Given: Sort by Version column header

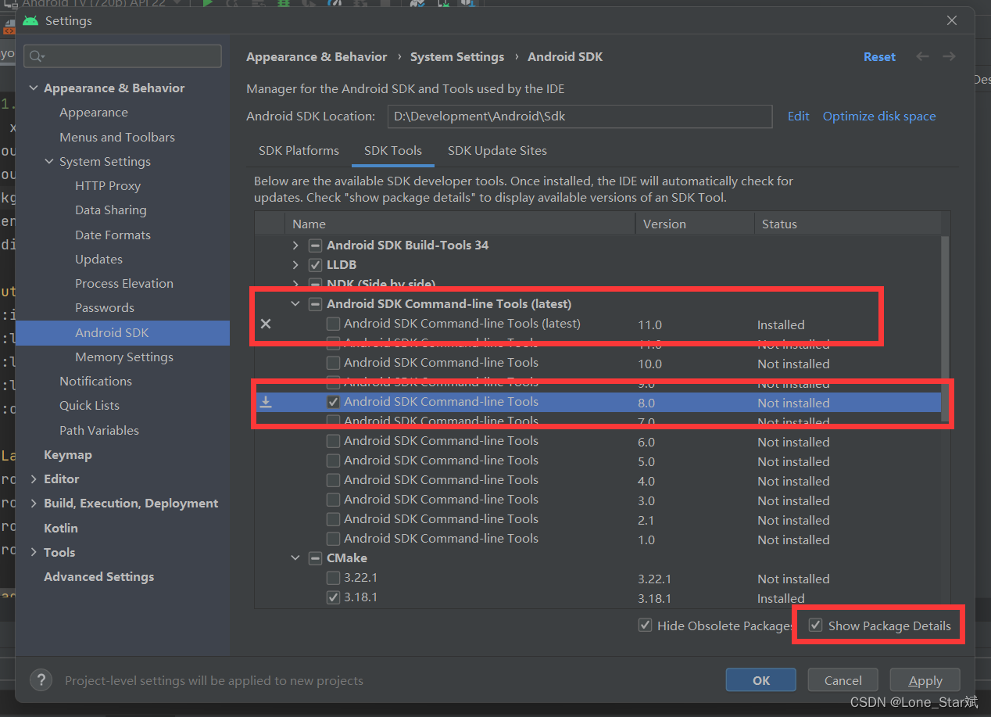Looking at the screenshot, I should (x=695, y=224).
